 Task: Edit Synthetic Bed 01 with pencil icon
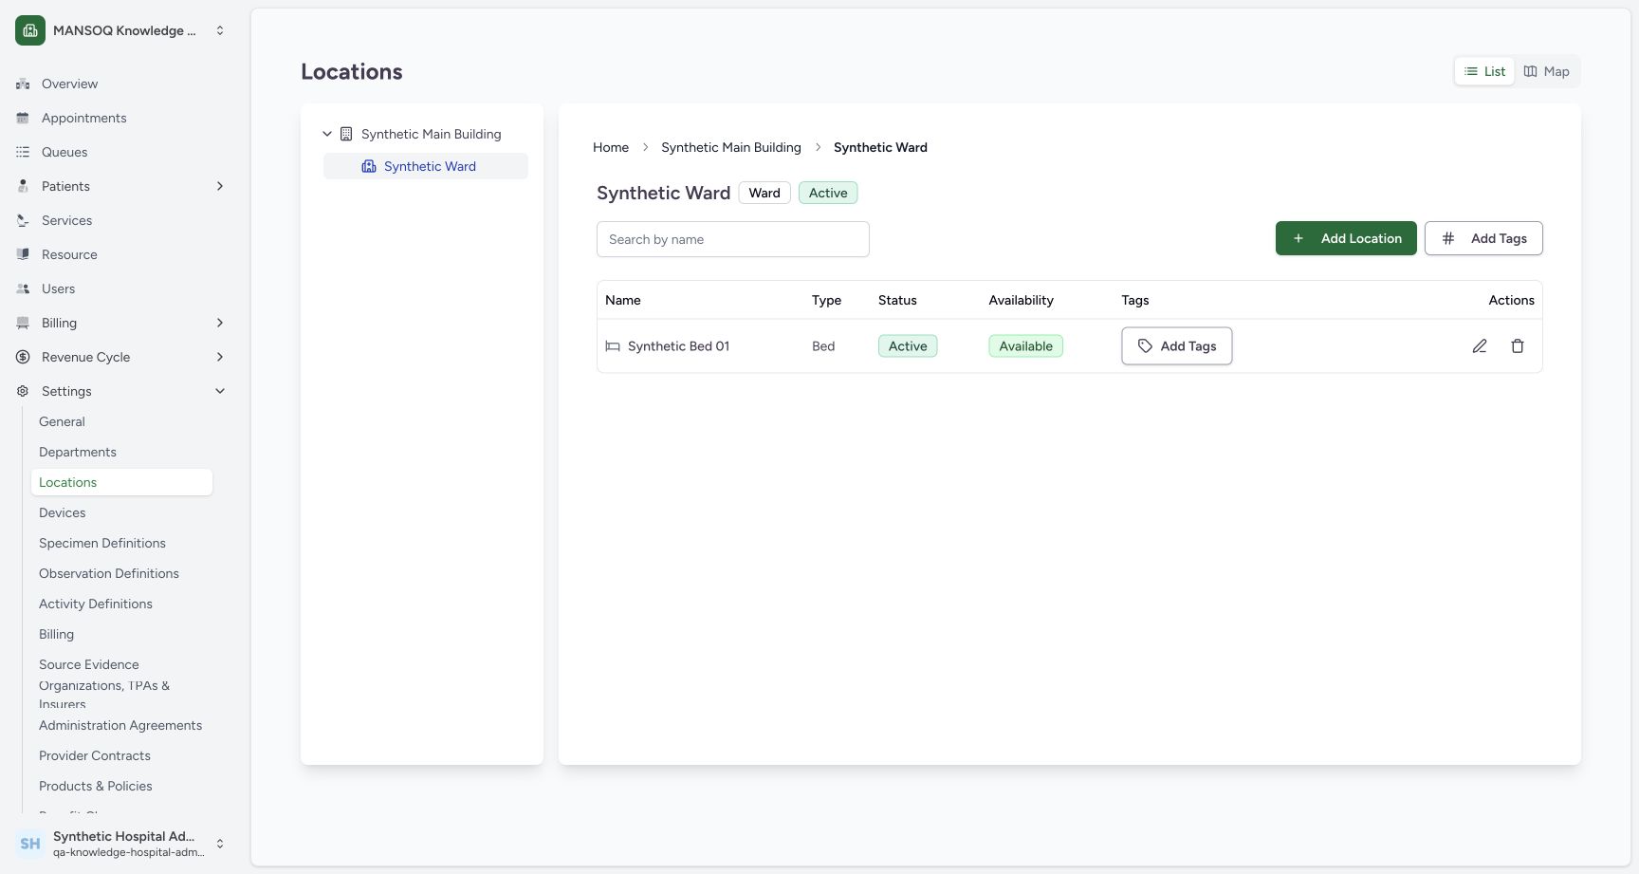click(1480, 346)
